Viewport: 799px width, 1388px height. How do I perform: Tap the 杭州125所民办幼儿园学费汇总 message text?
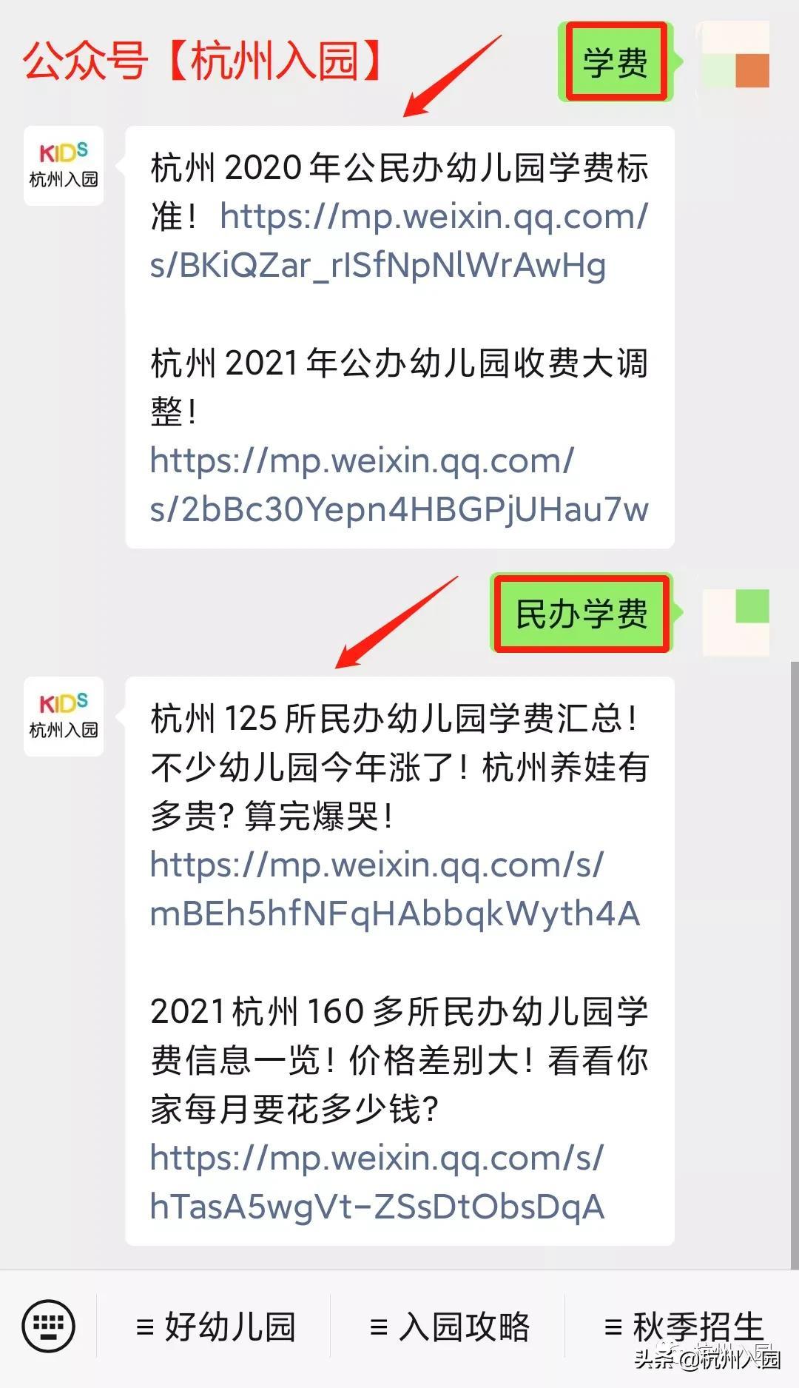399,767
